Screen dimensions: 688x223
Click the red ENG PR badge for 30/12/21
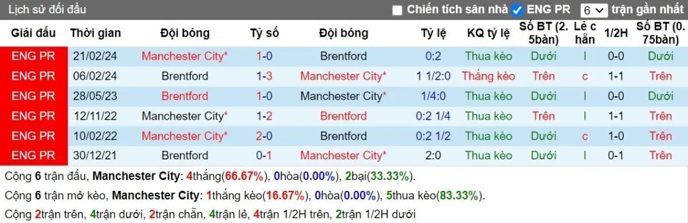[x=33, y=155]
